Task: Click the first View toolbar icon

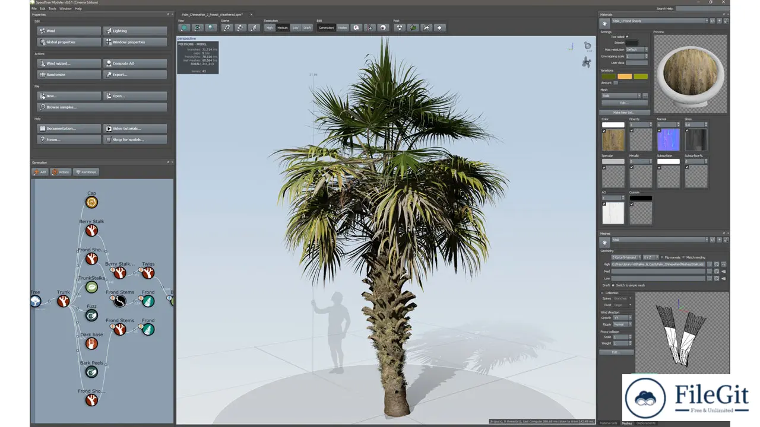Action: 184,27
